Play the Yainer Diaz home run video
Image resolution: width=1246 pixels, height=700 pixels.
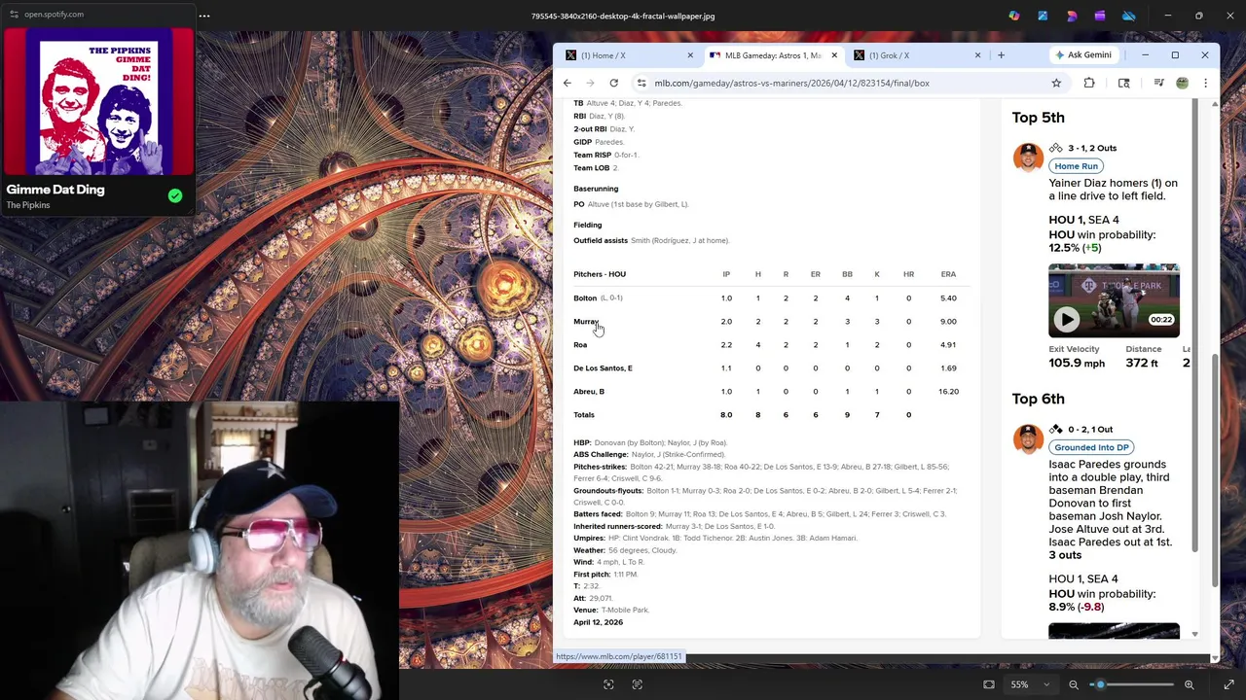coord(1067,319)
